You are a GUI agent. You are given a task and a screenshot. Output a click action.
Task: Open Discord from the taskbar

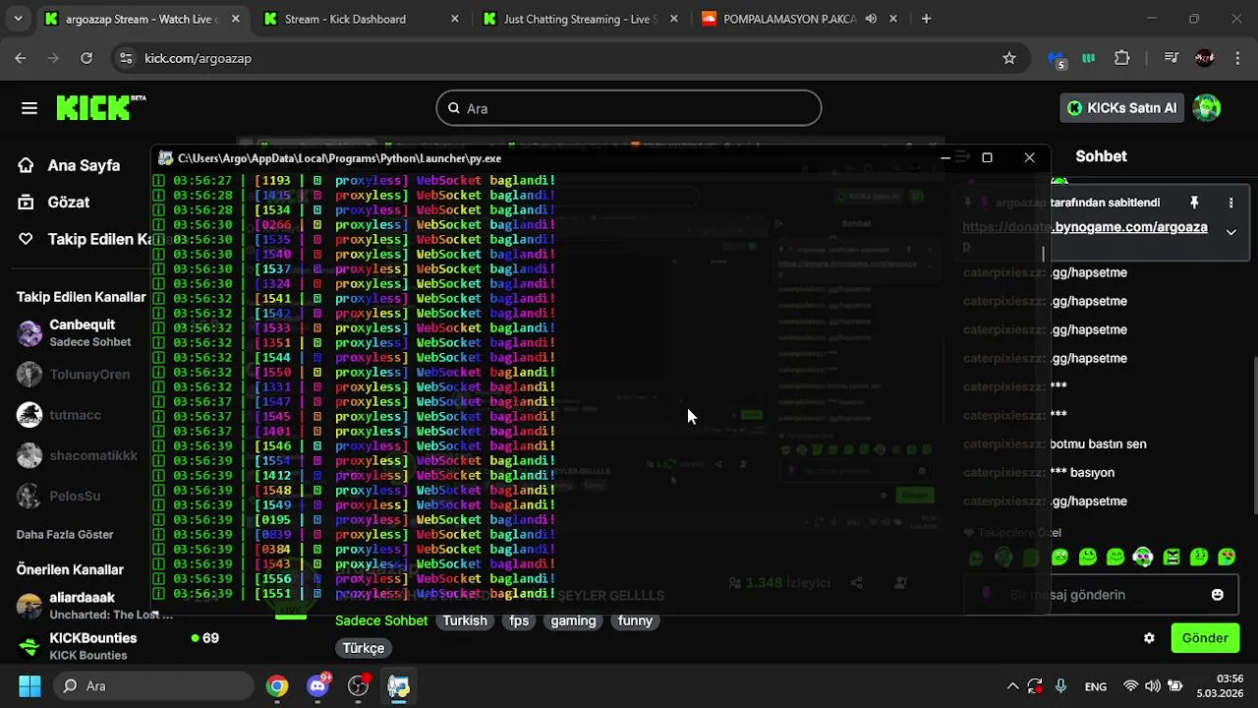coord(317,685)
